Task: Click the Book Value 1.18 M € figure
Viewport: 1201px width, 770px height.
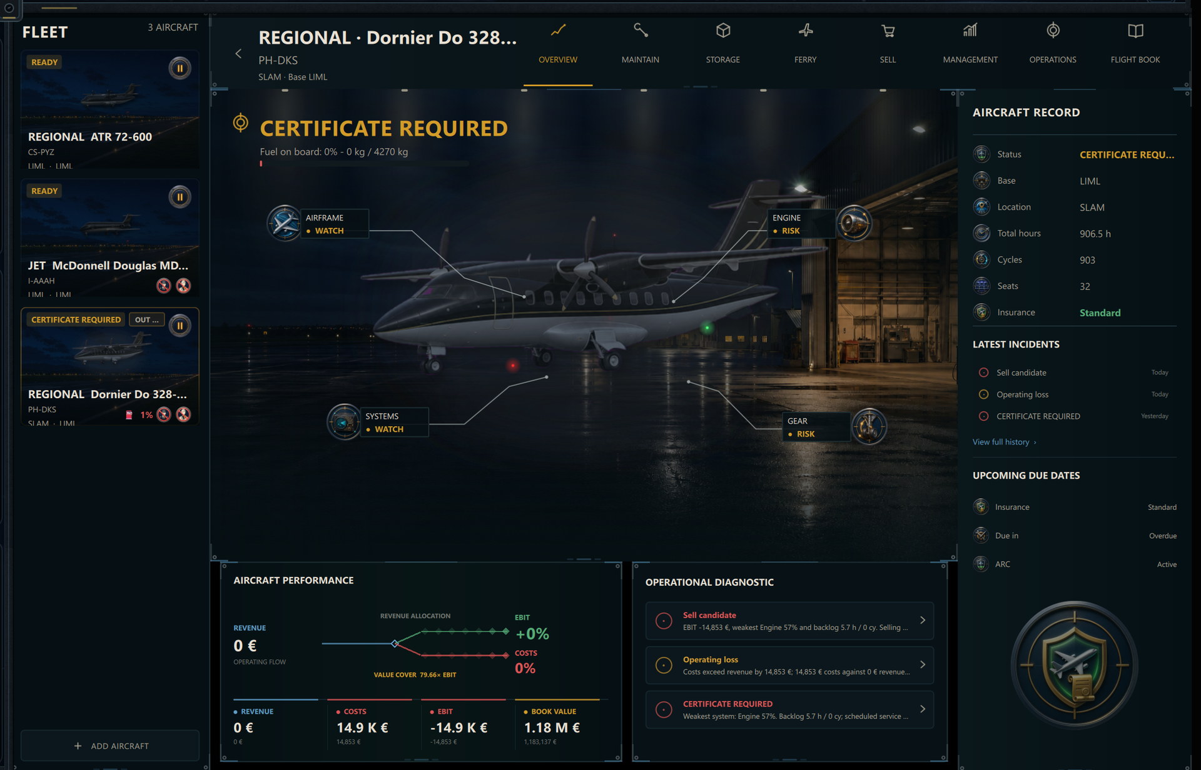Action: click(x=552, y=727)
